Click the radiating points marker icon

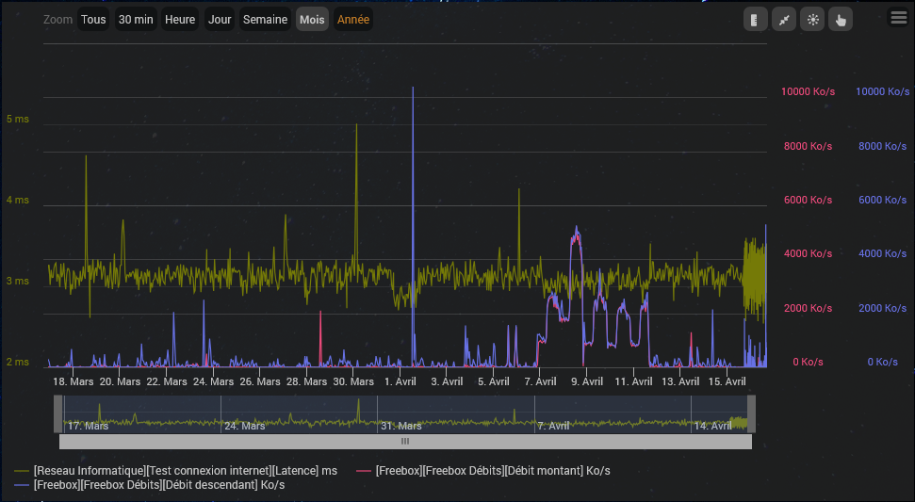[812, 20]
